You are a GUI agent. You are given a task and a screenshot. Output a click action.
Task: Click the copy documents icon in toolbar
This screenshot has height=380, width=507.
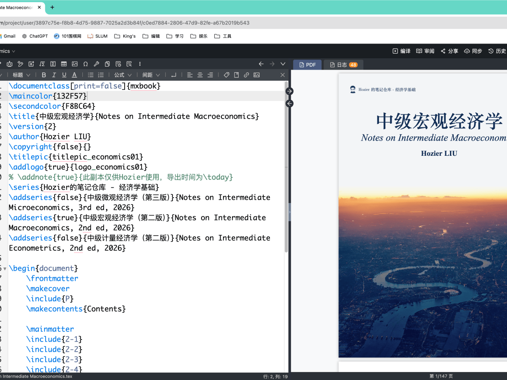(x=107, y=64)
